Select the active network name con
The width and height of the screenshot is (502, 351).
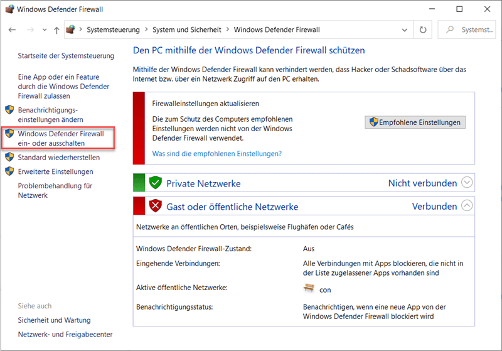coord(325,290)
